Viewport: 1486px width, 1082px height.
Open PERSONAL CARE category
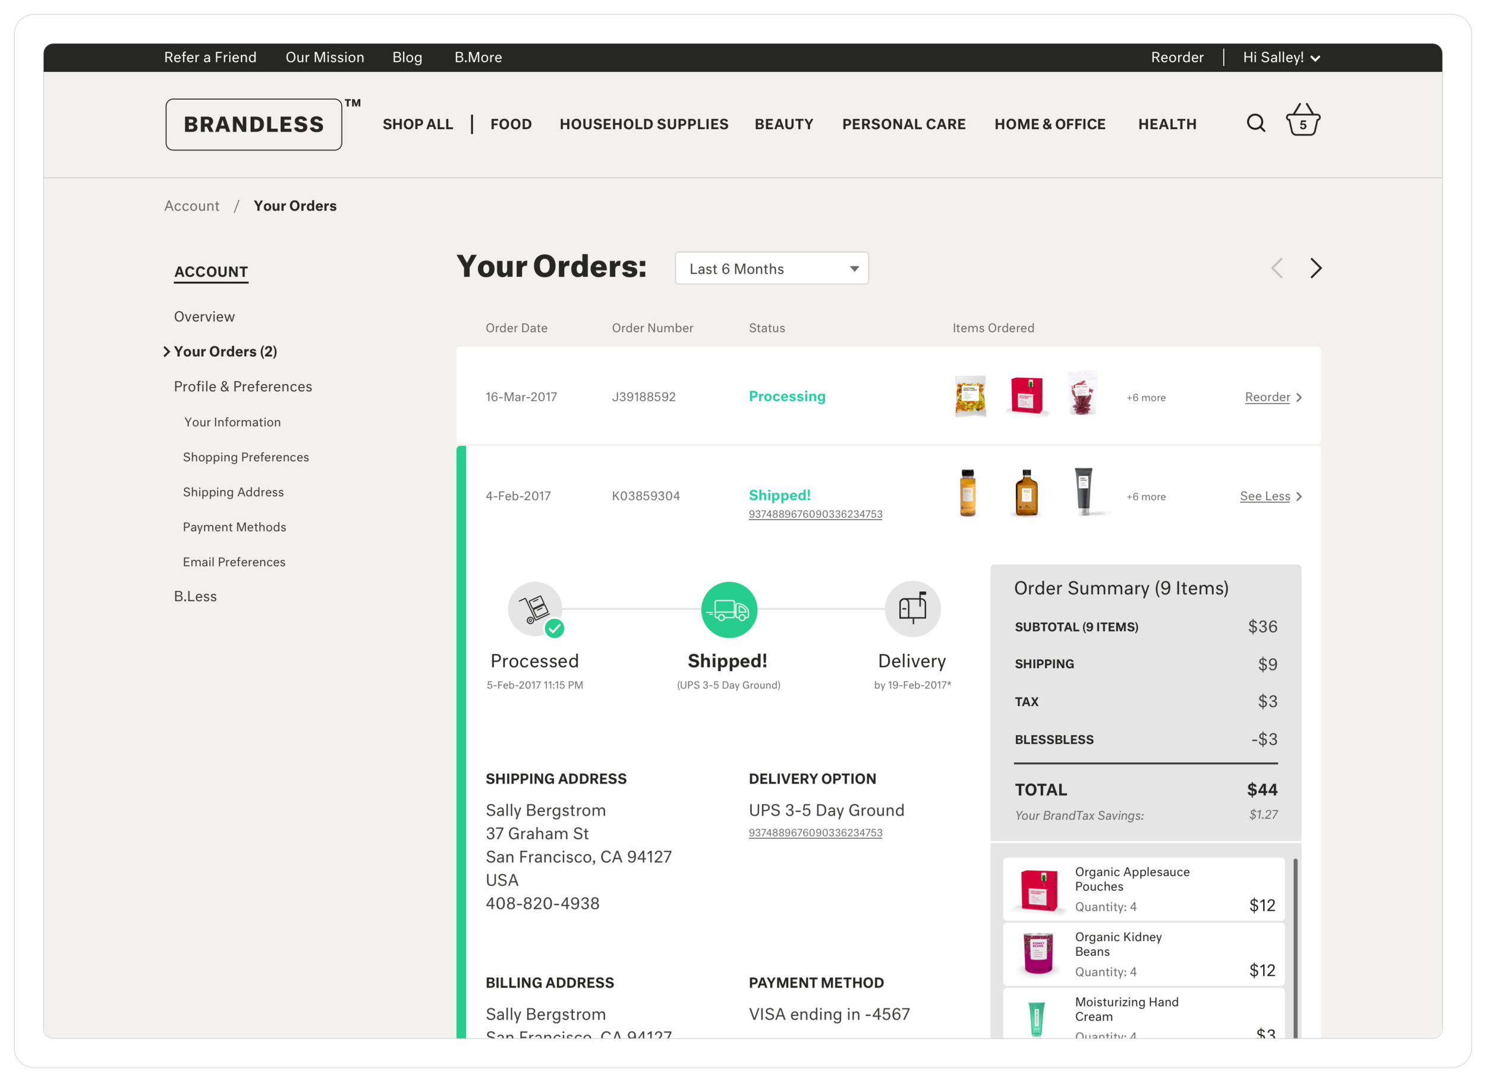coord(904,124)
